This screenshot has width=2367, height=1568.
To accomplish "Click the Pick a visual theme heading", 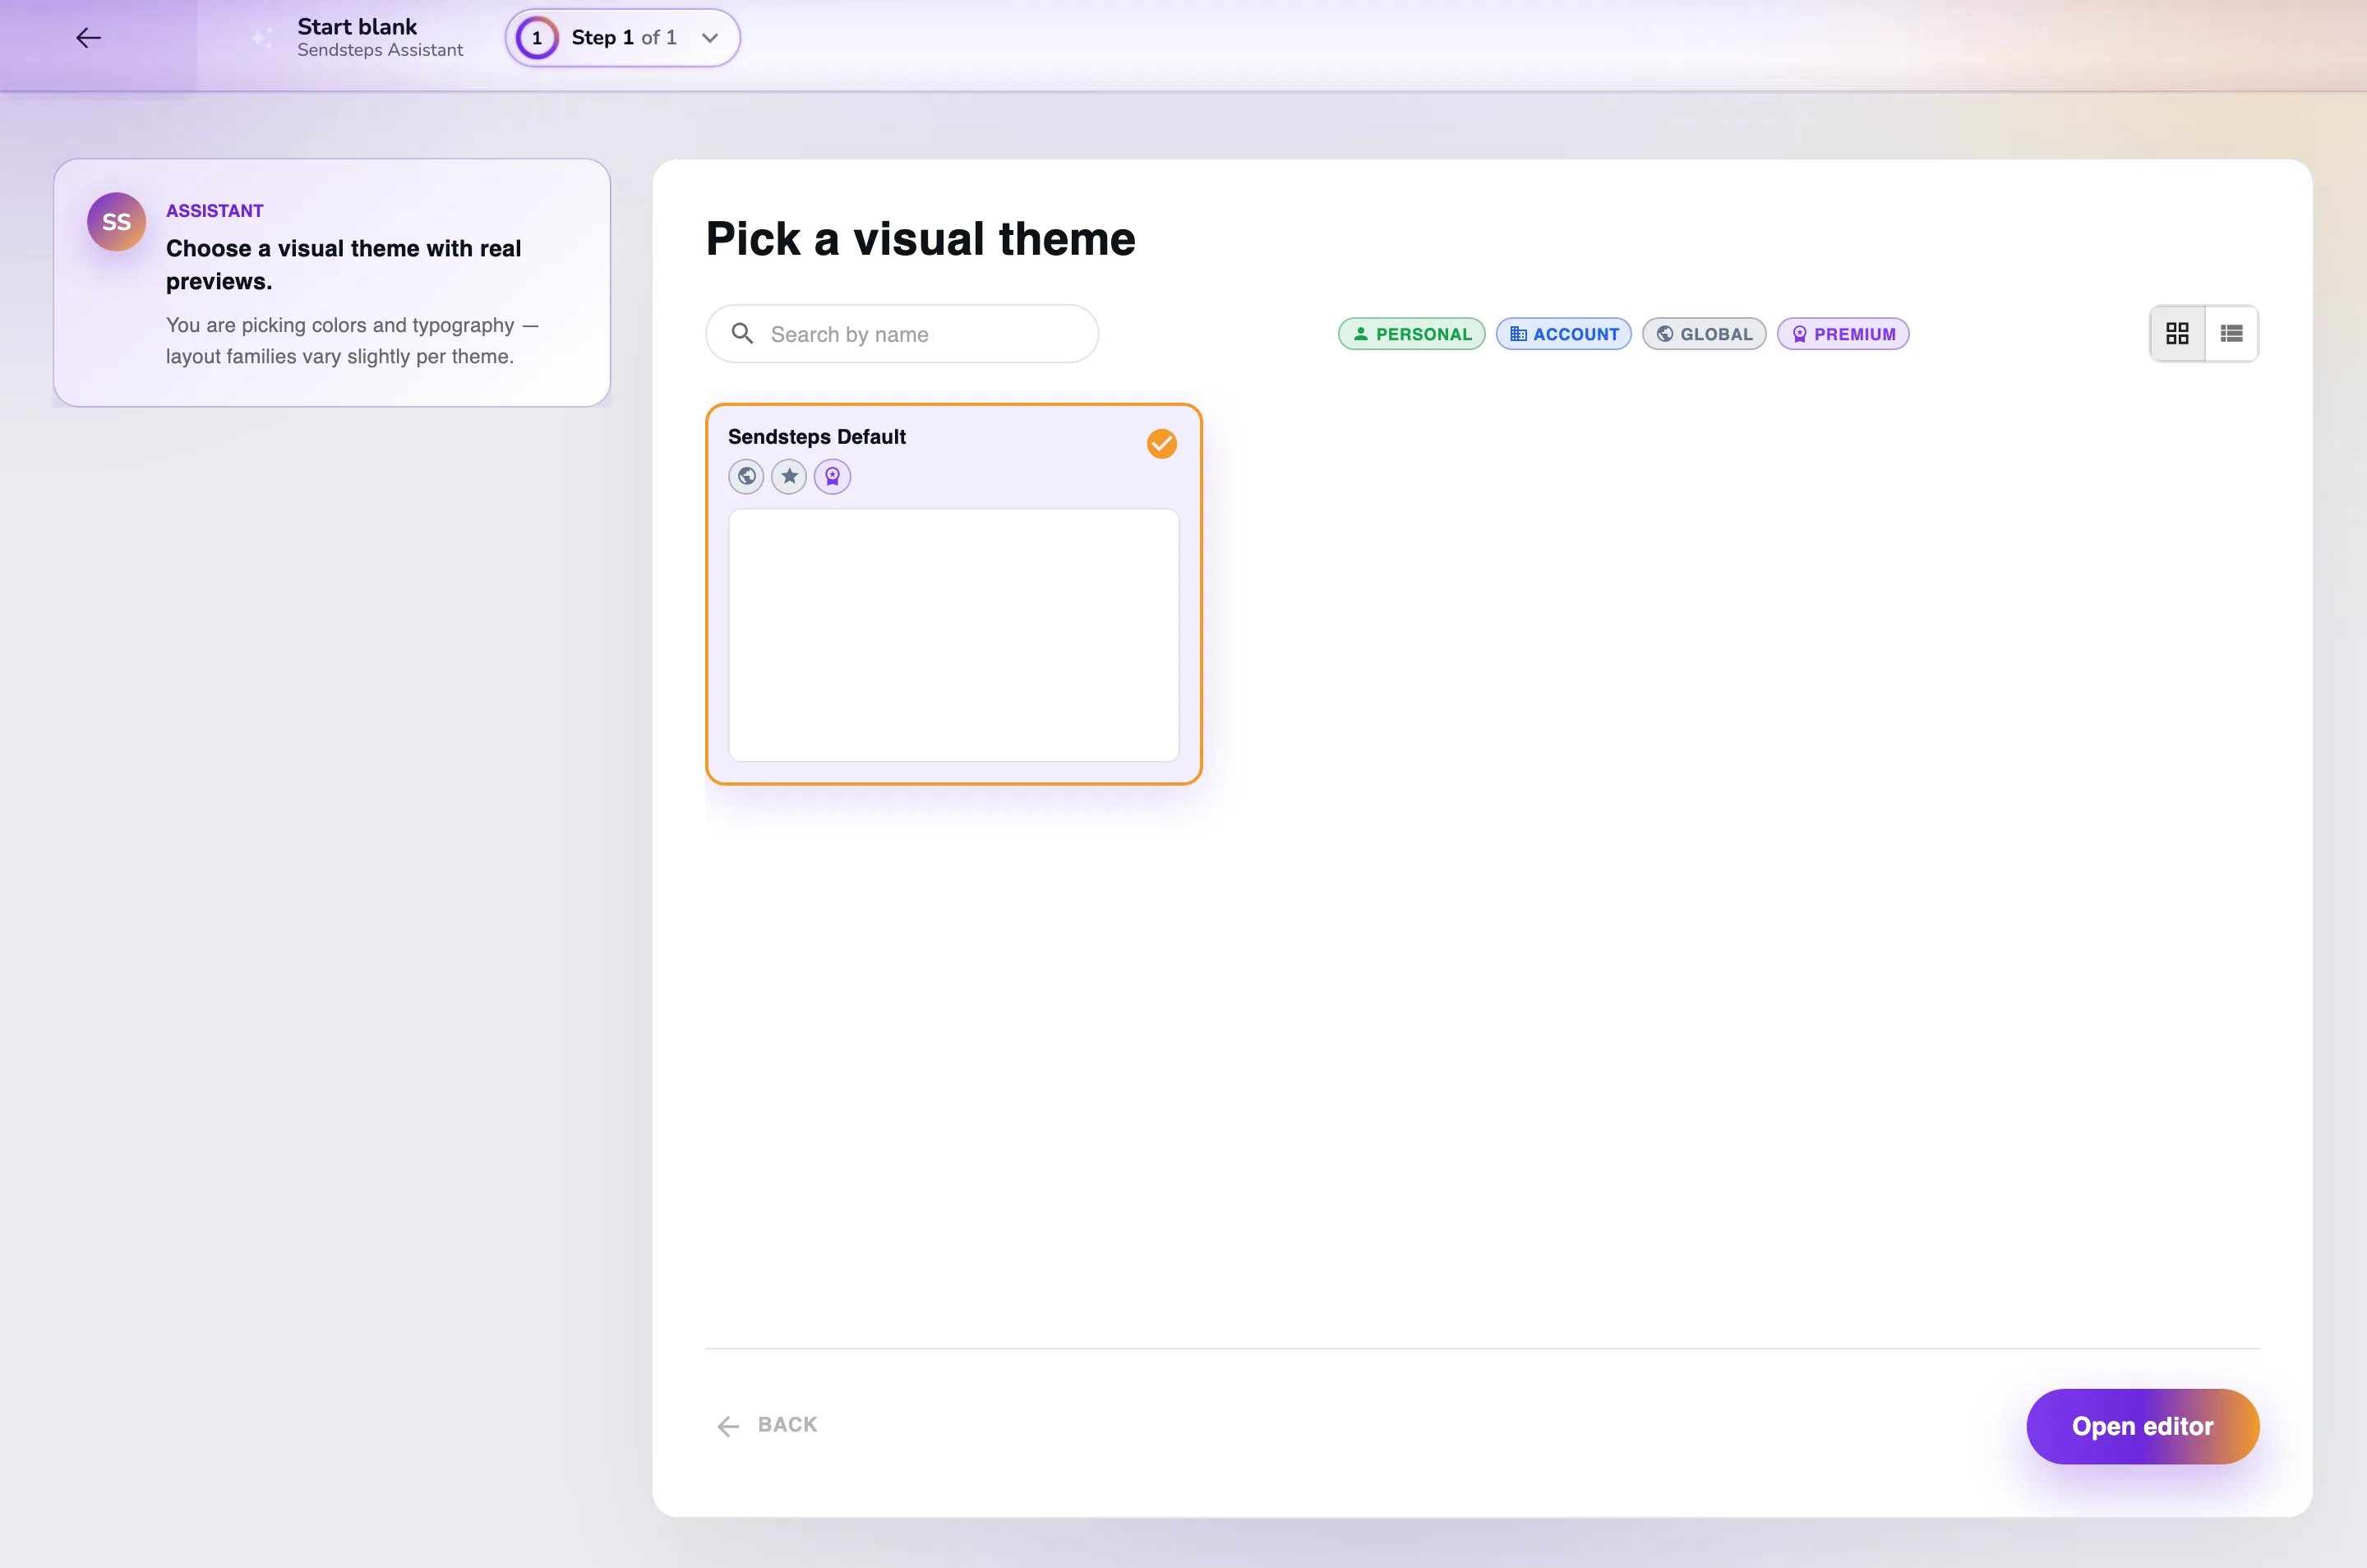I will 920,239.
